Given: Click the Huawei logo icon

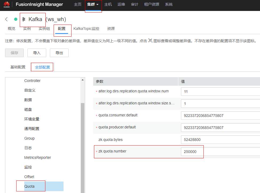Looking at the screenshot, I should coord(7,4).
